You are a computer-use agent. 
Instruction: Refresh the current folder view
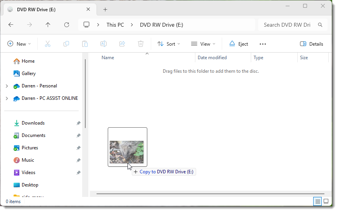(x=67, y=25)
